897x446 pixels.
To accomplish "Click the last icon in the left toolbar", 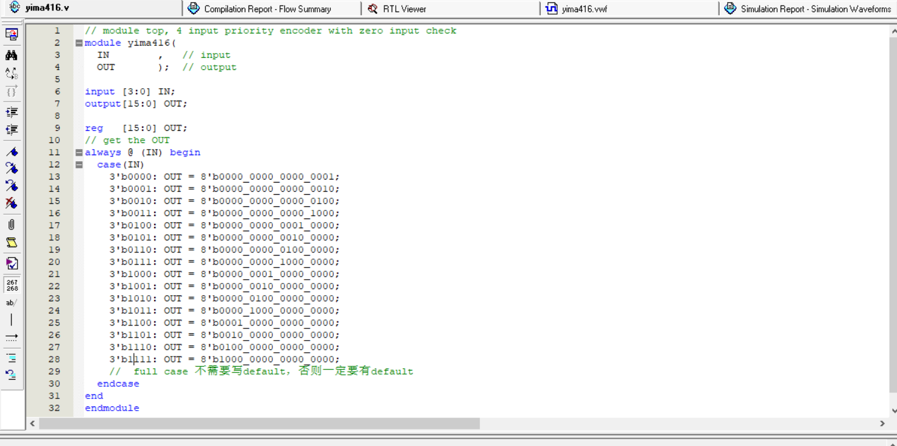I will (x=12, y=375).
